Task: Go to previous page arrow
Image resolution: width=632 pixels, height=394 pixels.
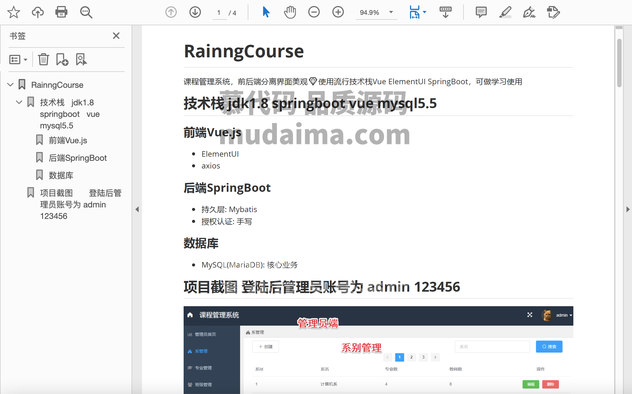Action: [x=171, y=12]
